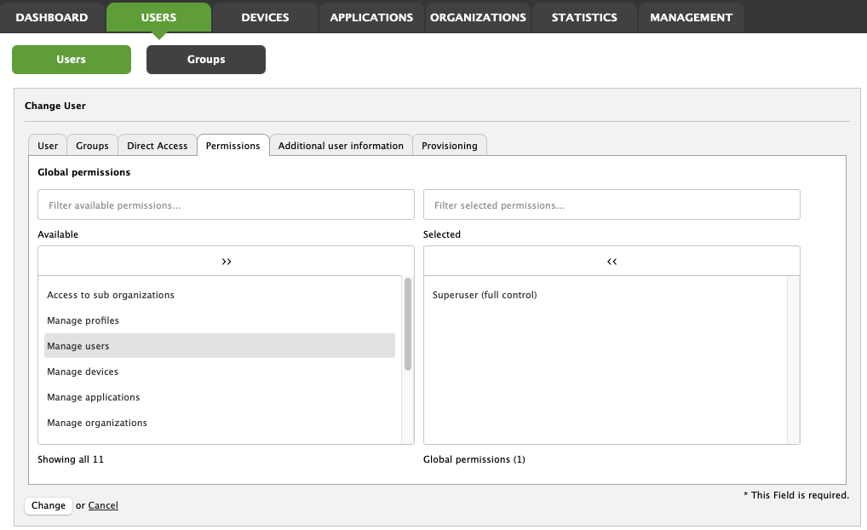
Task: Open the Applications section
Action: (x=371, y=17)
